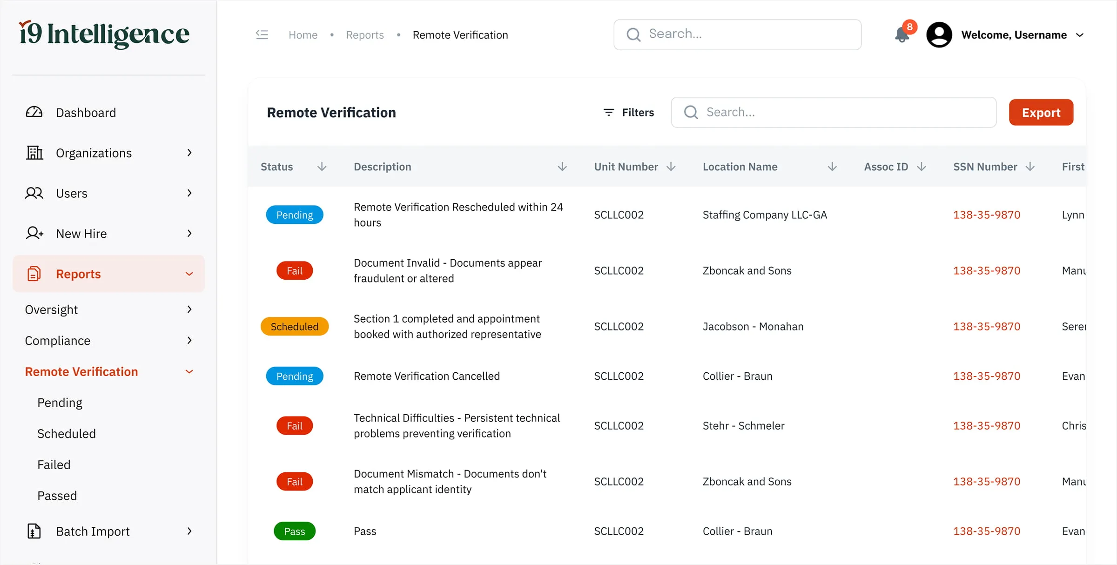Sort table by Unit Number arrow
The width and height of the screenshot is (1117, 565).
pyautogui.click(x=671, y=167)
